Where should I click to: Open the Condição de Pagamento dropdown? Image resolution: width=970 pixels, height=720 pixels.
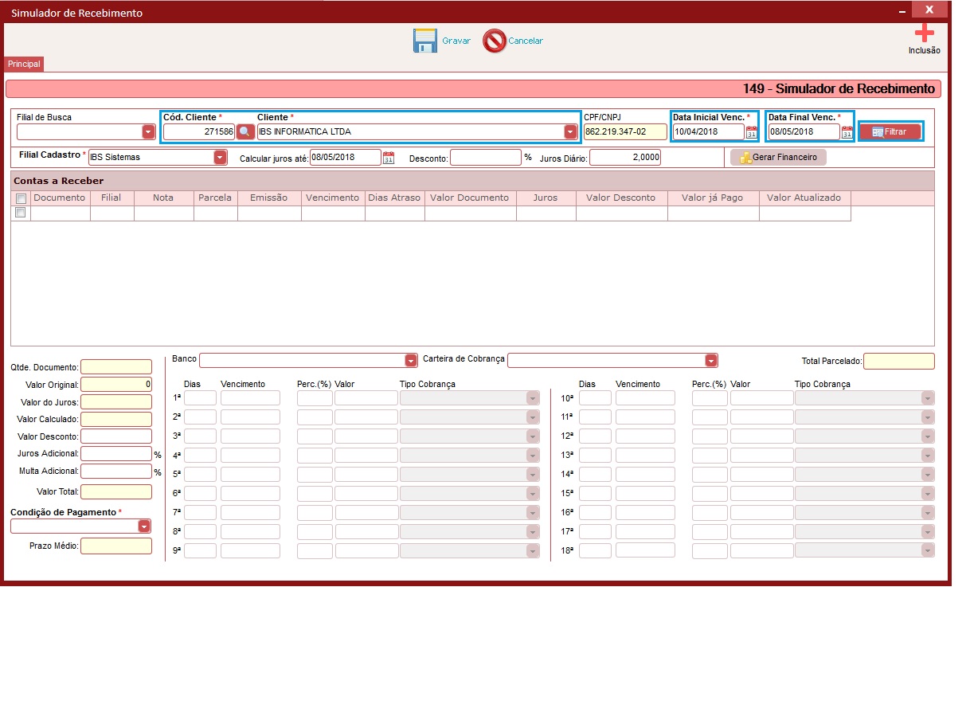click(x=144, y=526)
